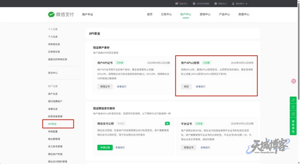Switch to the 营销中心 tab

click(205, 14)
